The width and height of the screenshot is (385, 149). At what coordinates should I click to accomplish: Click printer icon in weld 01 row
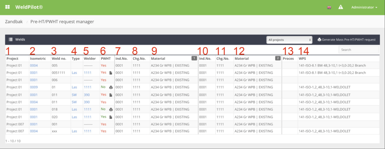click(111, 87)
